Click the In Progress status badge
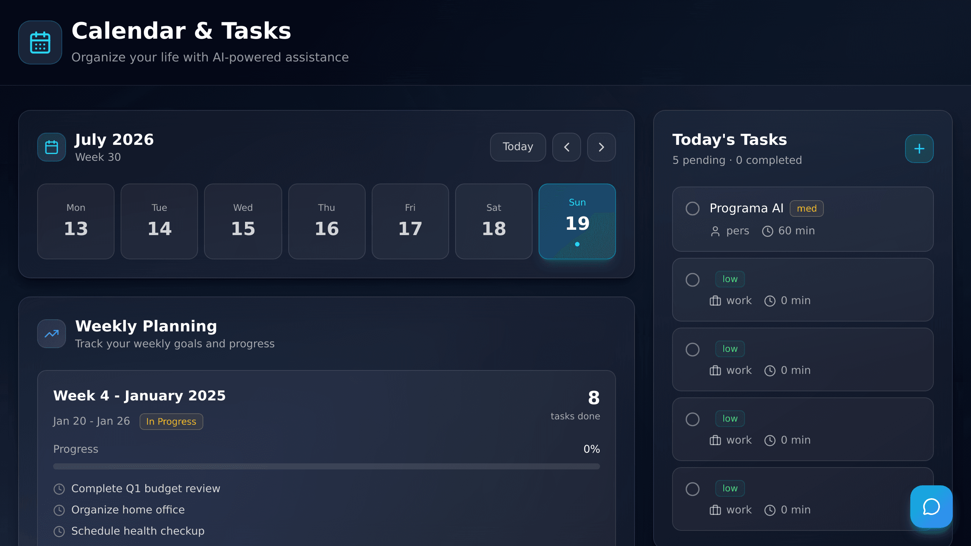 [171, 422]
